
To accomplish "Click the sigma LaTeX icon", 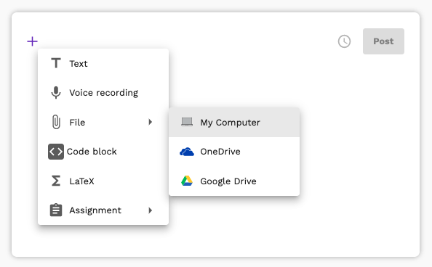I will pyautogui.click(x=56, y=181).
